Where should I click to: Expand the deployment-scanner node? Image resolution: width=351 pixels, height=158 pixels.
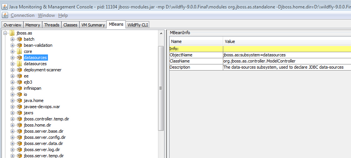point(13,70)
